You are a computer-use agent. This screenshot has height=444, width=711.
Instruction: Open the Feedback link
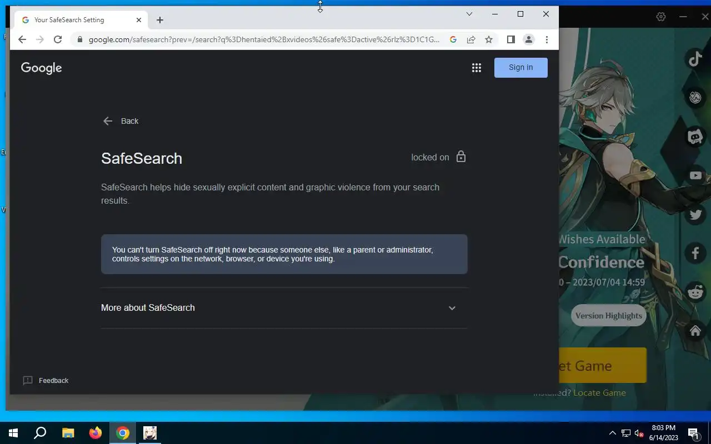click(x=46, y=380)
